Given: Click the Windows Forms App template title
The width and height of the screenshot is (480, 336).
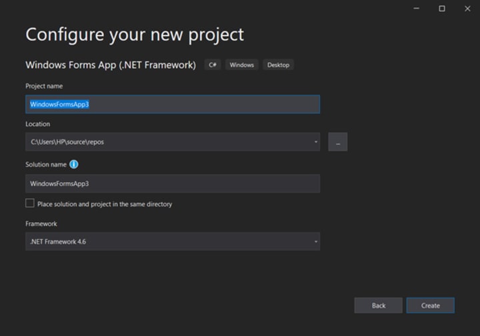Looking at the screenshot, I should click(x=111, y=65).
